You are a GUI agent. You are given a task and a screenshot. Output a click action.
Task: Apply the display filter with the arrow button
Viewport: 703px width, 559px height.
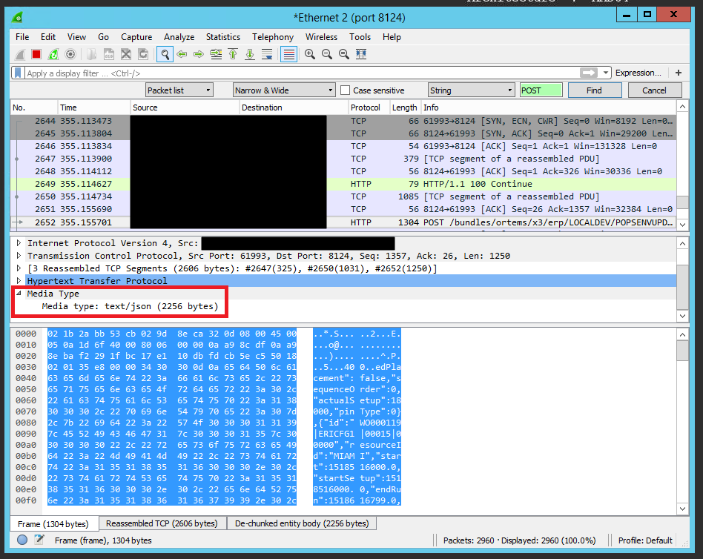(x=589, y=73)
